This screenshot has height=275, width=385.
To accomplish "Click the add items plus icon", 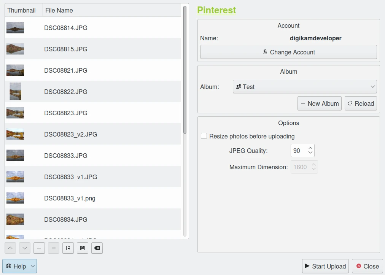I will [39, 248].
